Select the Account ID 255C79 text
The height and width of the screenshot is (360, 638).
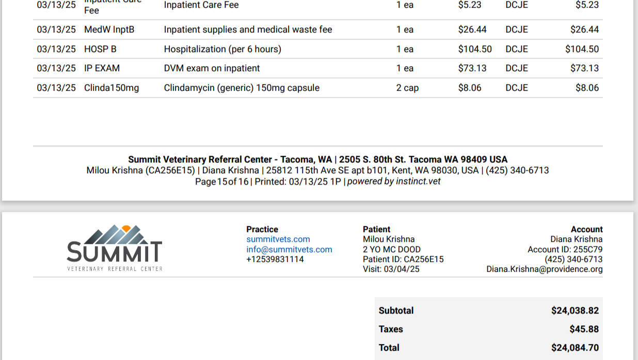click(x=565, y=250)
